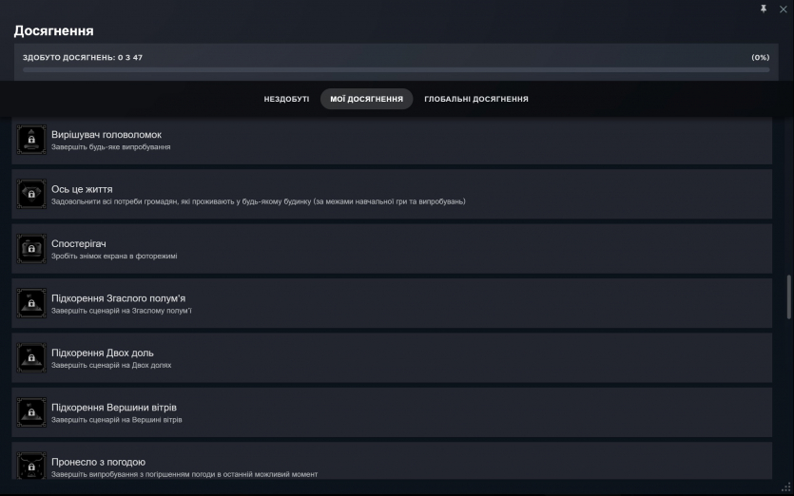Click the Вирішувач головоломок achievement lock icon
The width and height of the screenshot is (794, 496).
tap(31, 140)
